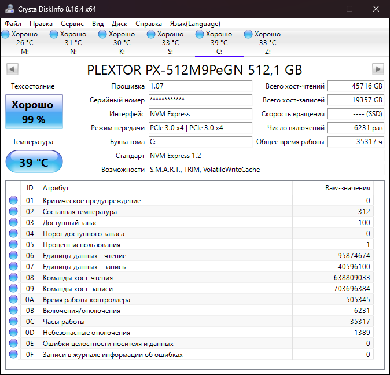The width and height of the screenshot is (390, 375).
Task: Click the Интерфейс field NVM Express
Action: click(200, 114)
